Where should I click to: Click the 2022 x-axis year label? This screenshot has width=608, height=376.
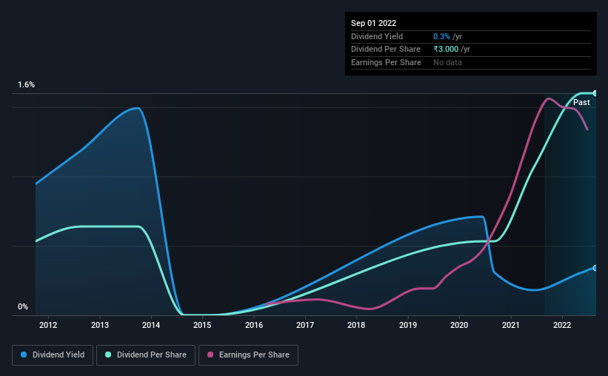click(x=562, y=325)
